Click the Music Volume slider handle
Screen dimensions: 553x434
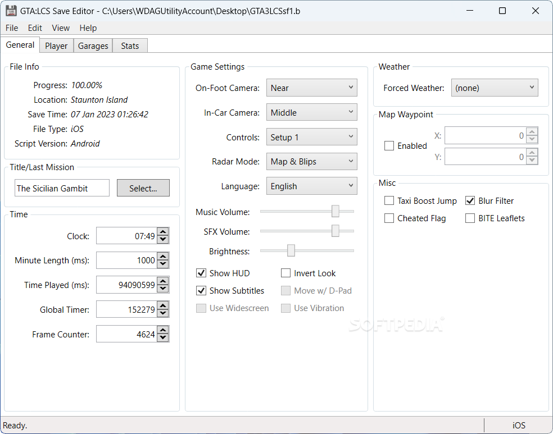(x=336, y=211)
